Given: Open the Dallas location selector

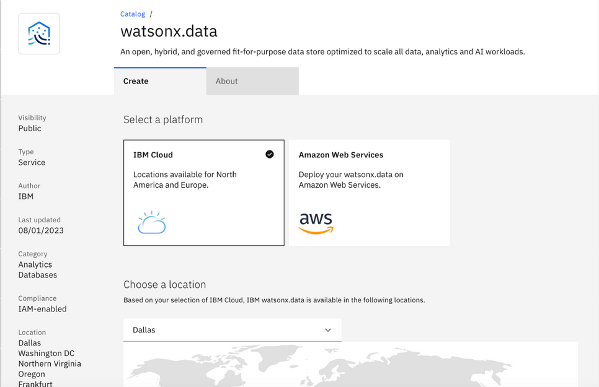Looking at the screenshot, I should 233,330.
